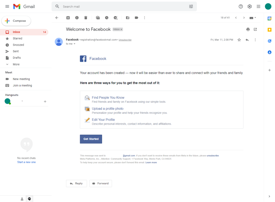Open Edit Your Profile link

coord(103,120)
